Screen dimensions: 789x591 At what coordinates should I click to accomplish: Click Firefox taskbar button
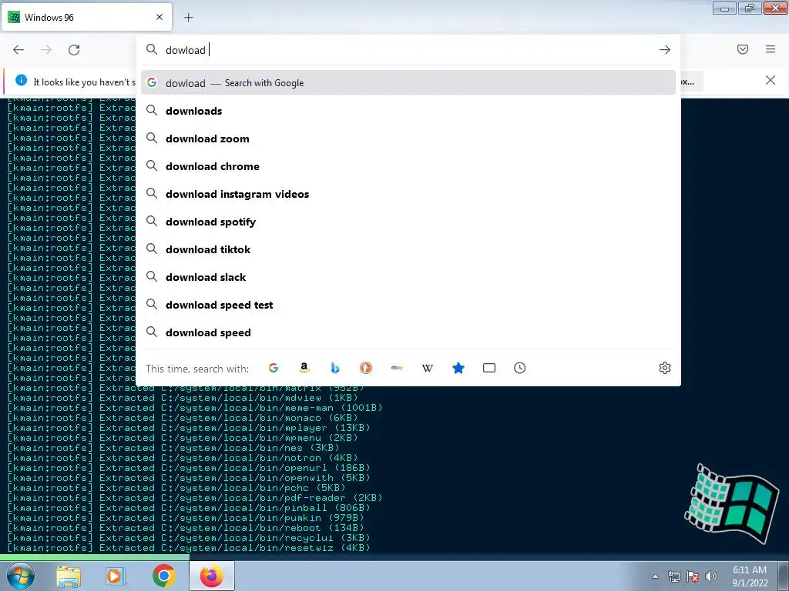tap(212, 576)
